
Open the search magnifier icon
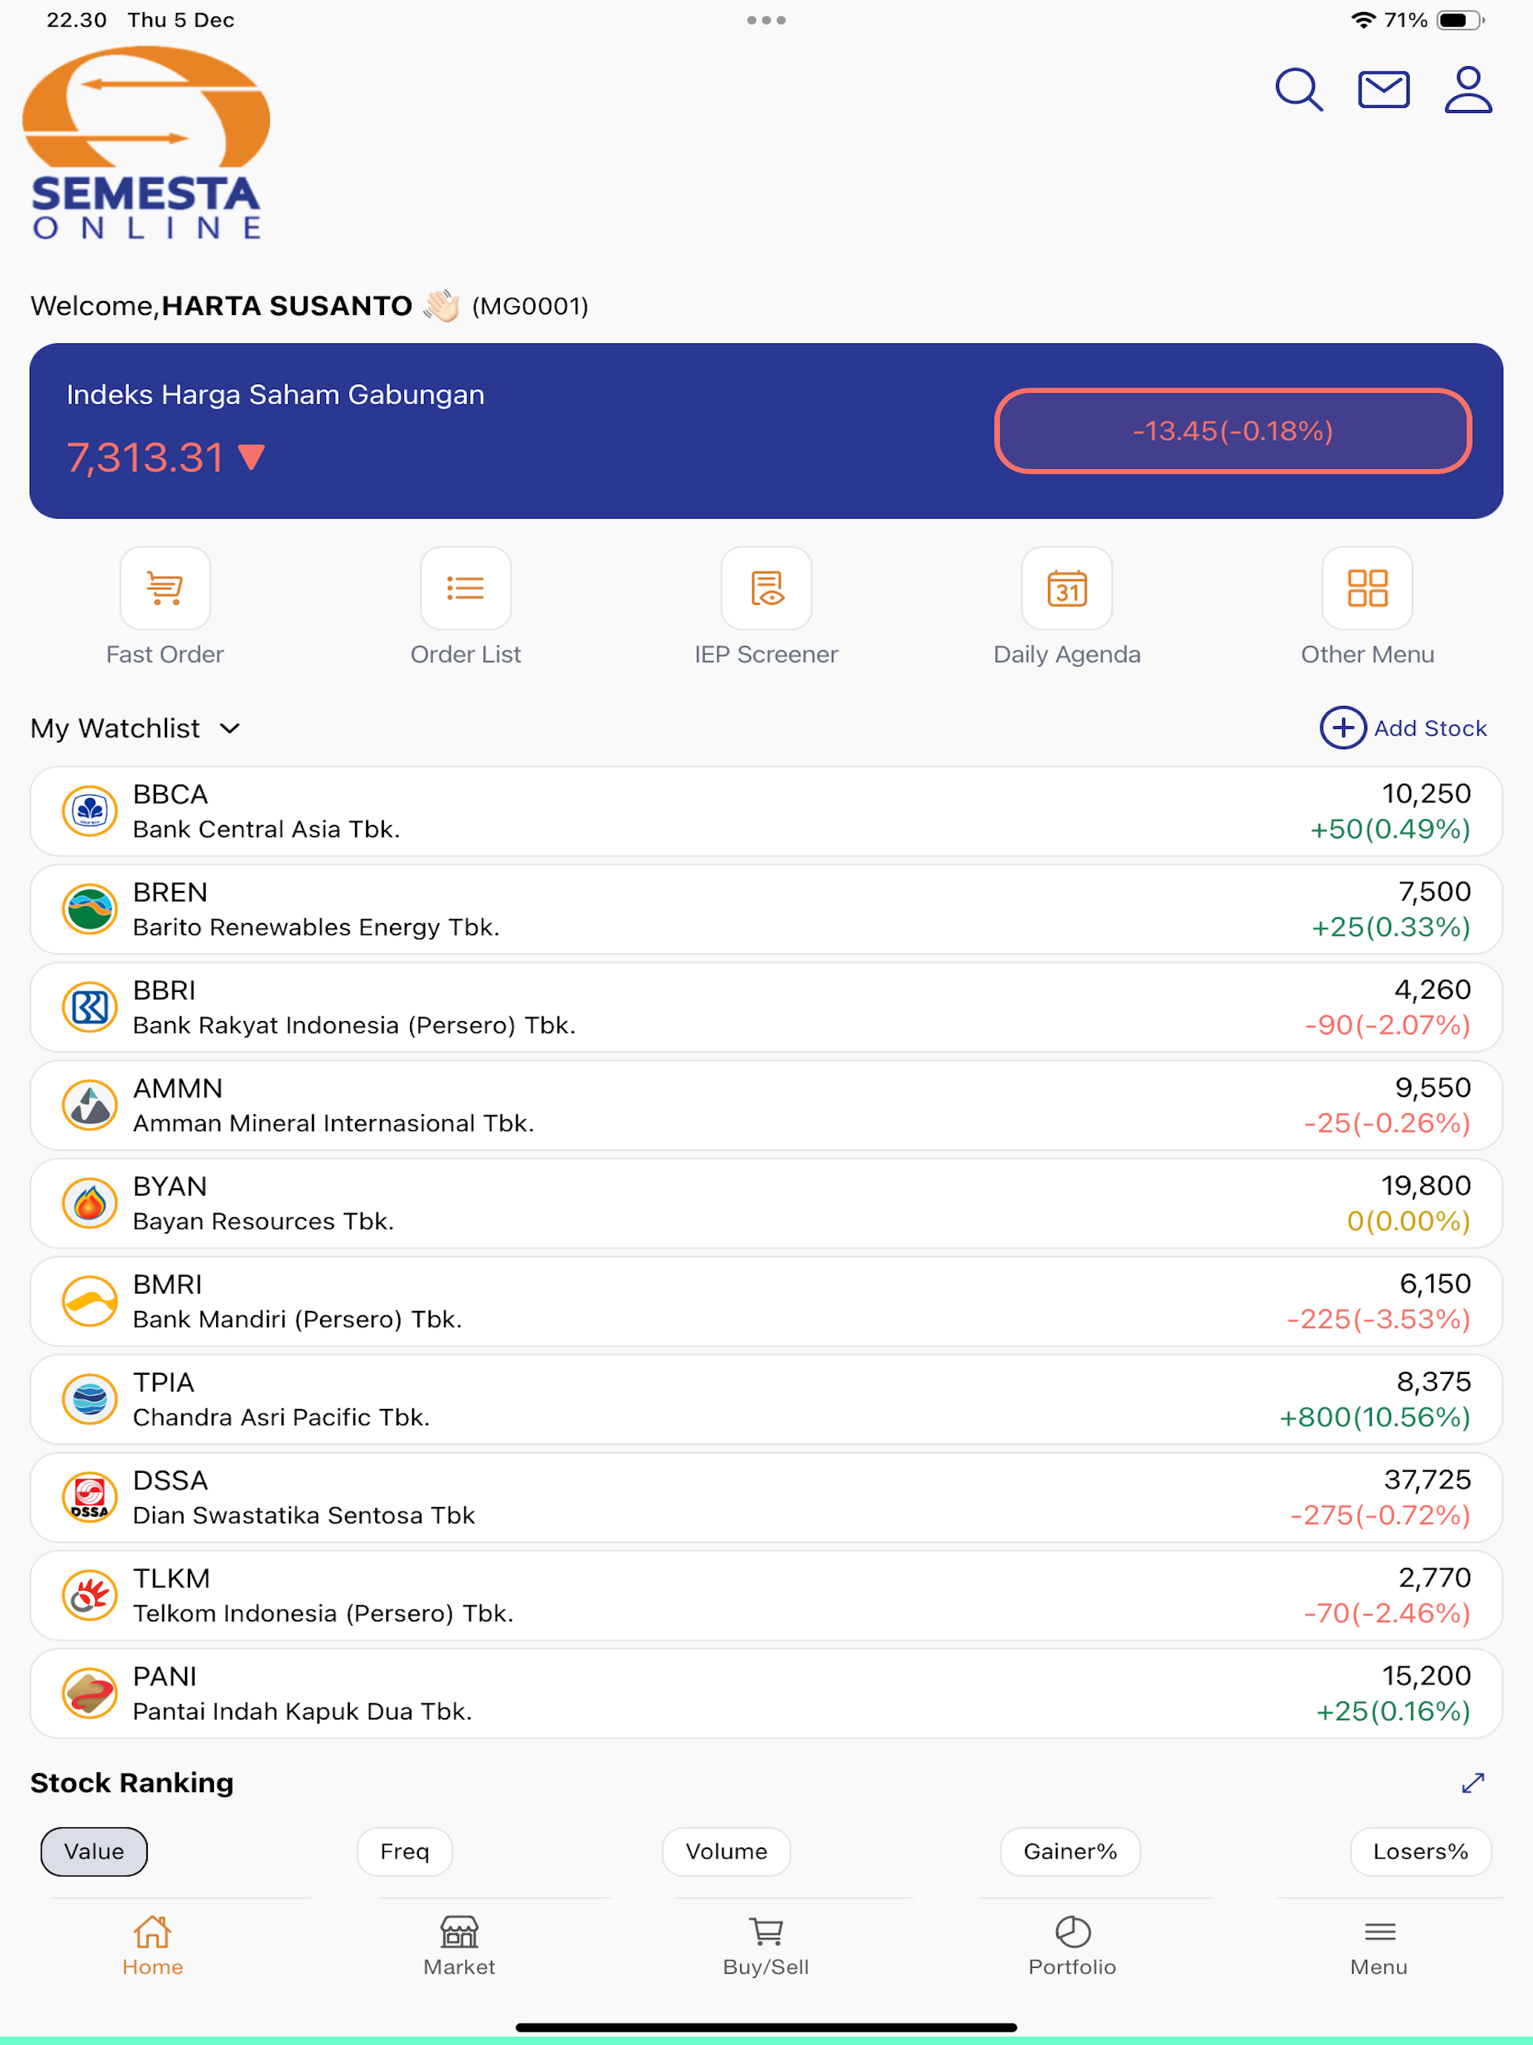point(1298,90)
